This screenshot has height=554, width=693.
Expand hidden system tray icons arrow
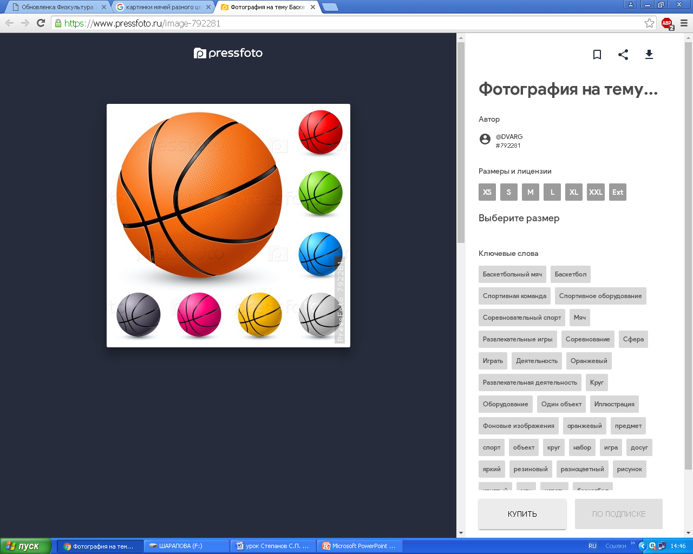click(x=643, y=546)
